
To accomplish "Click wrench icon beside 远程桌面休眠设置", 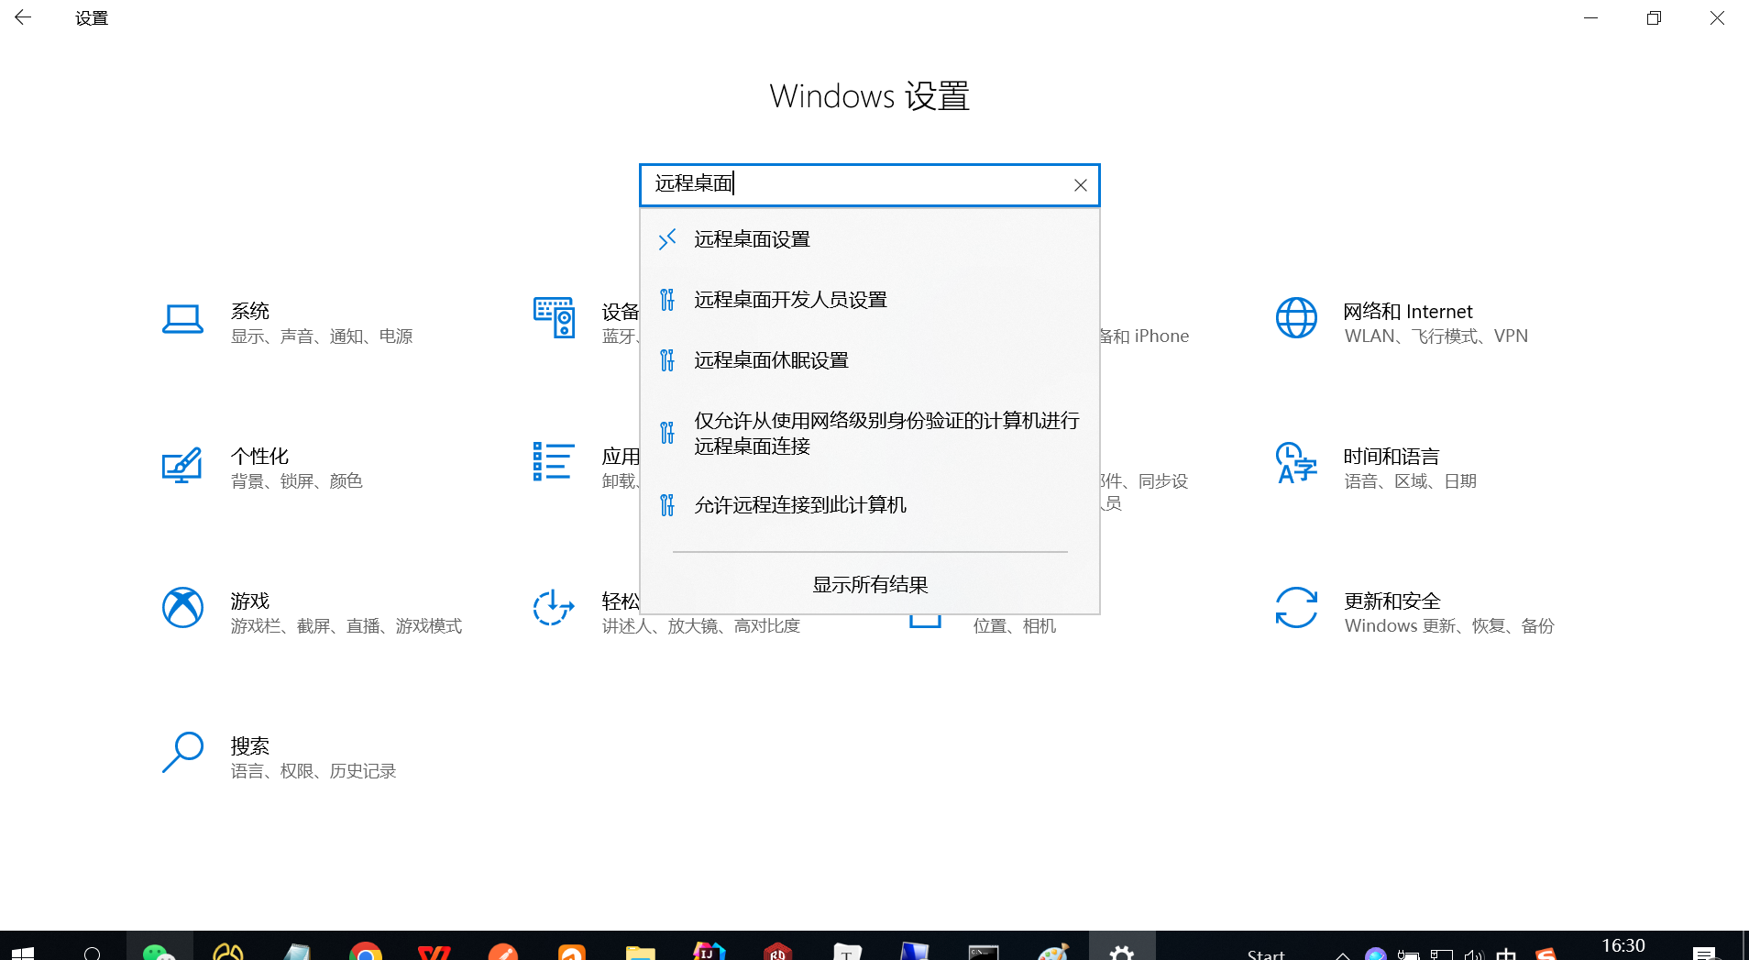I will (667, 360).
